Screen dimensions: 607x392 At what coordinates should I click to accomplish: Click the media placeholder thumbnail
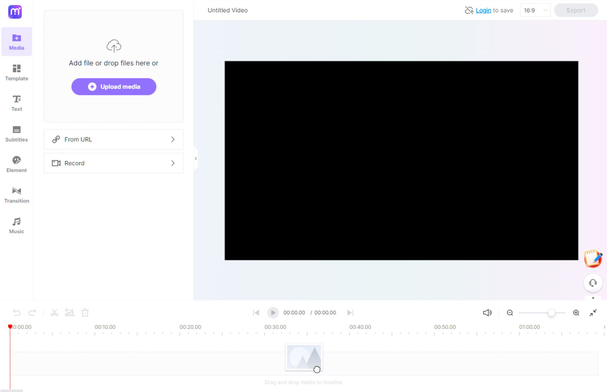pyautogui.click(x=303, y=357)
